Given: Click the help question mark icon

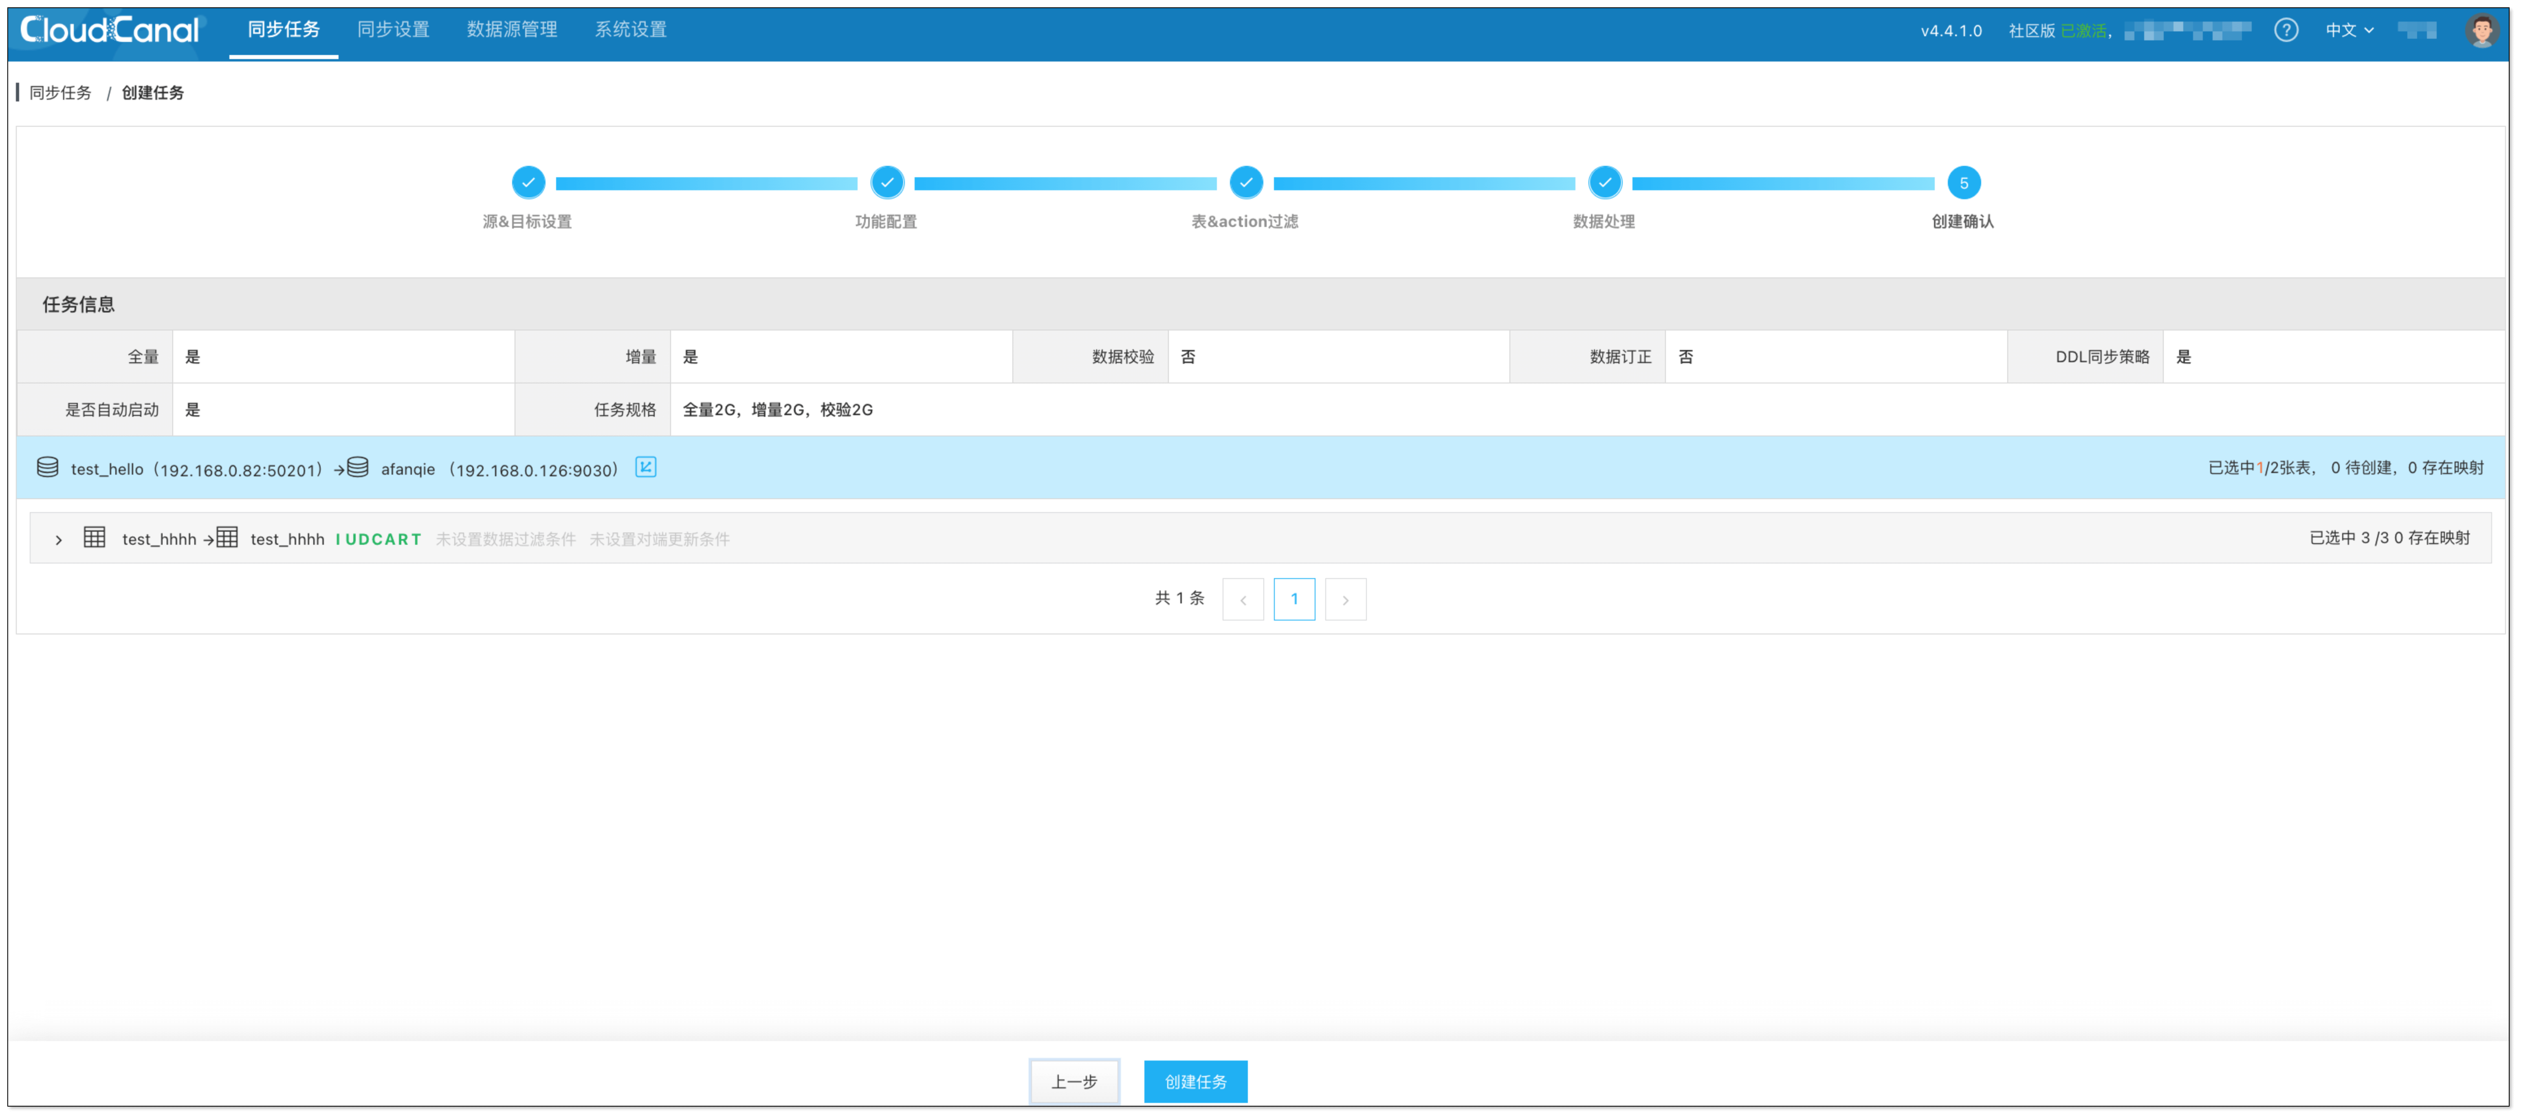Looking at the screenshot, I should point(2285,30).
